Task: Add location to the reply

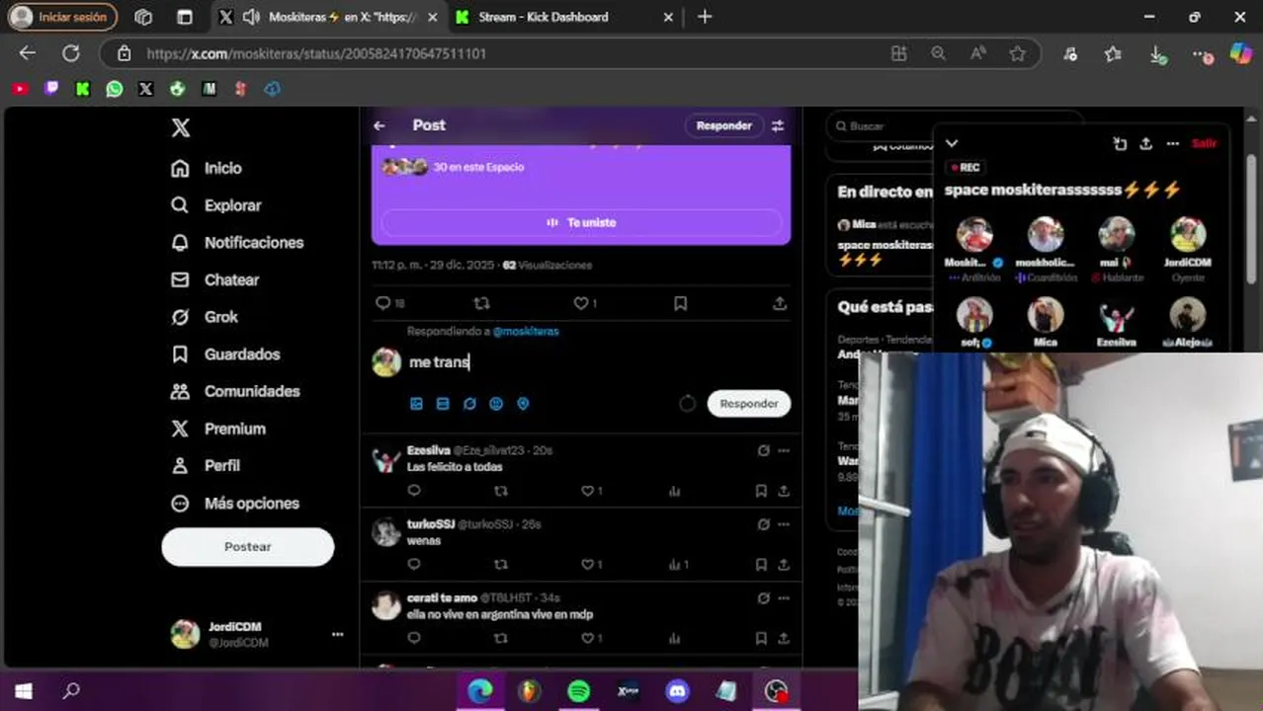Action: [523, 404]
